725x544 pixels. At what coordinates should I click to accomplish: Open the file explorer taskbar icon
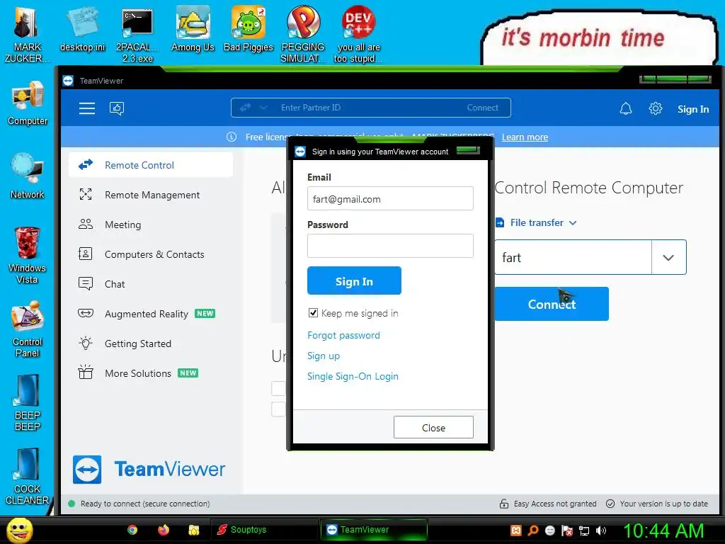[x=194, y=530]
